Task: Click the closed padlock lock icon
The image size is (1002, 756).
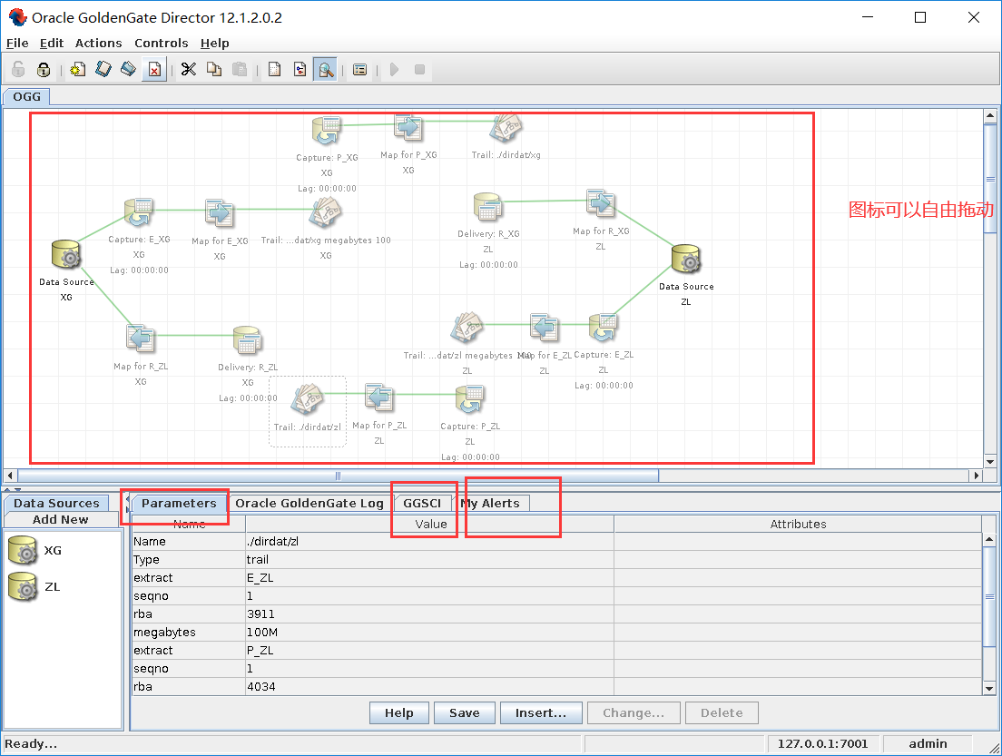Action: 44,69
